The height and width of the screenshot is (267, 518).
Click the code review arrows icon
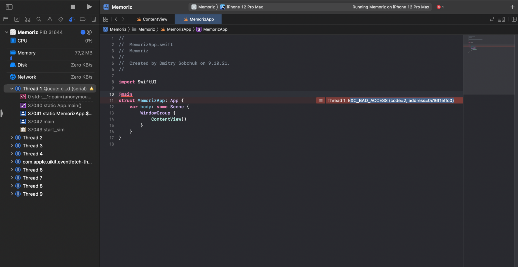492,19
